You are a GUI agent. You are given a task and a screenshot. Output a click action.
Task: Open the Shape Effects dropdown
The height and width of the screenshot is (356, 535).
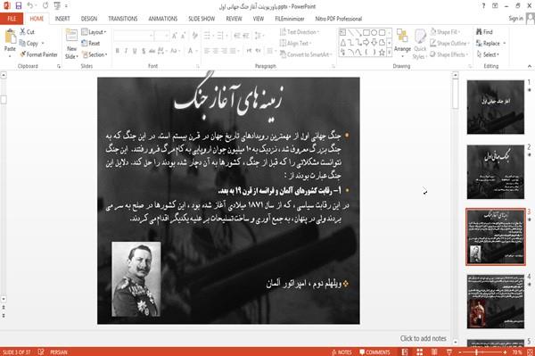(x=449, y=54)
